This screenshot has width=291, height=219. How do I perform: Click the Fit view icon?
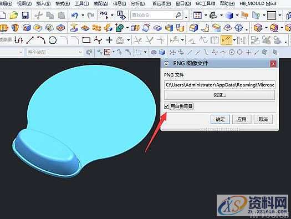197,16
